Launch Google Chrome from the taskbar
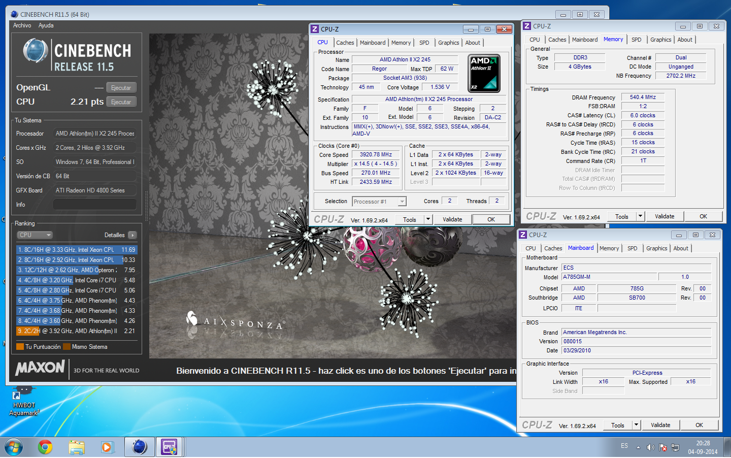Viewport: 731px width, 458px height. click(x=45, y=447)
